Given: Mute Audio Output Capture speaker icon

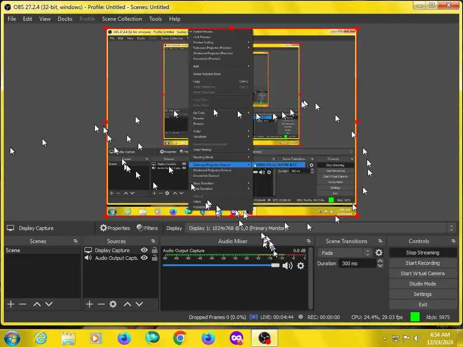Looking at the screenshot, I should tap(287, 266).
